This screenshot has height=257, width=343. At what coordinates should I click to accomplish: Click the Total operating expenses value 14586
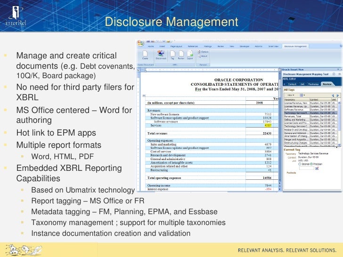tap(267, 178)
